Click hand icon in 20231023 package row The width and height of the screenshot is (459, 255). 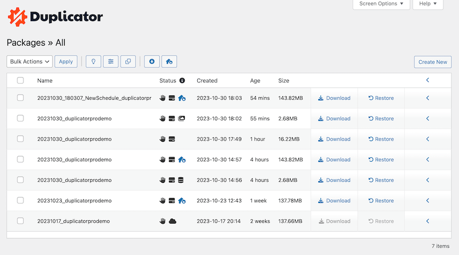[162, 201]
